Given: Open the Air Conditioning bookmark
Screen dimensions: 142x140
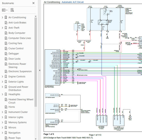Looking at the screenshot, I should 17,17.
